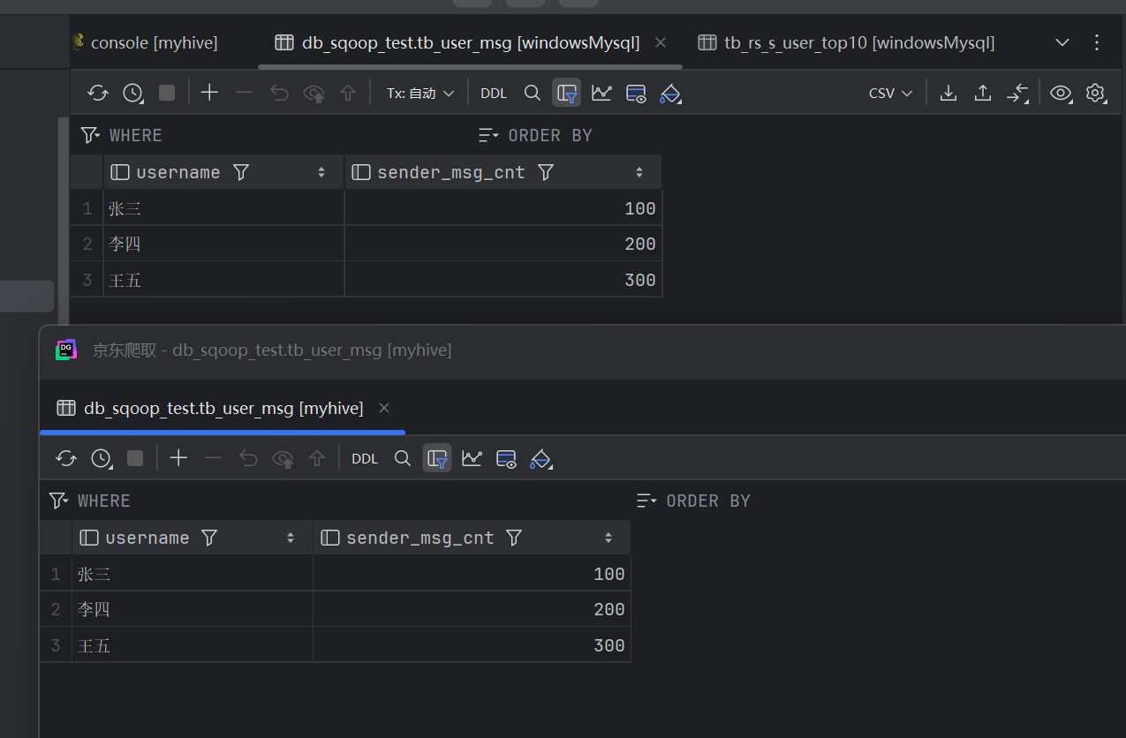Image resolution: width=1126 pixels, height=738 pixels.
Task: Click the revert arrow in myhive window
Action: [248, 458]
